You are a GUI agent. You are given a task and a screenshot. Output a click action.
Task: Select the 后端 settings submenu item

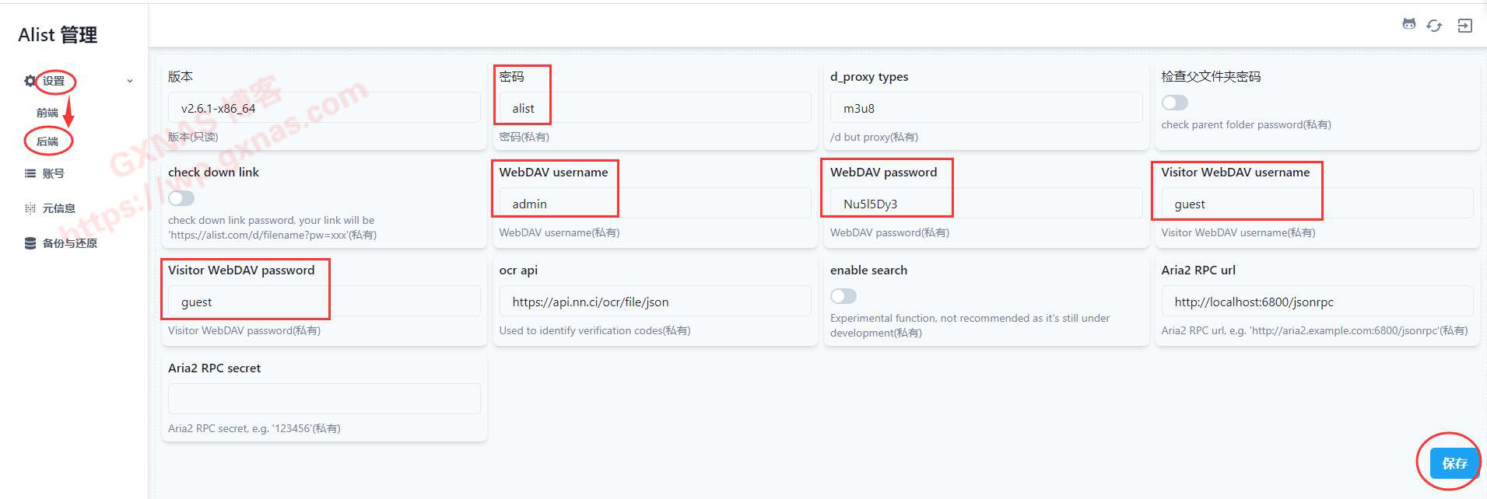tap(47, 141)
